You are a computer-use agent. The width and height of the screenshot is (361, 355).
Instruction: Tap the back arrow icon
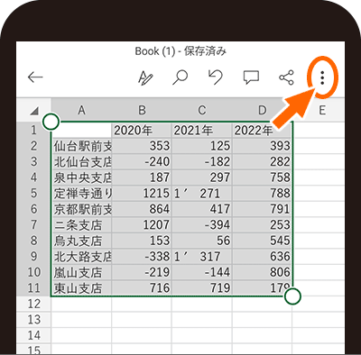pyautogui.click(x=35, y=77)
